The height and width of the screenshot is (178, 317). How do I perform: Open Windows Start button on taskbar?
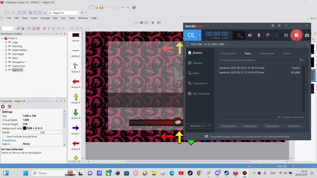click(26, 173)
